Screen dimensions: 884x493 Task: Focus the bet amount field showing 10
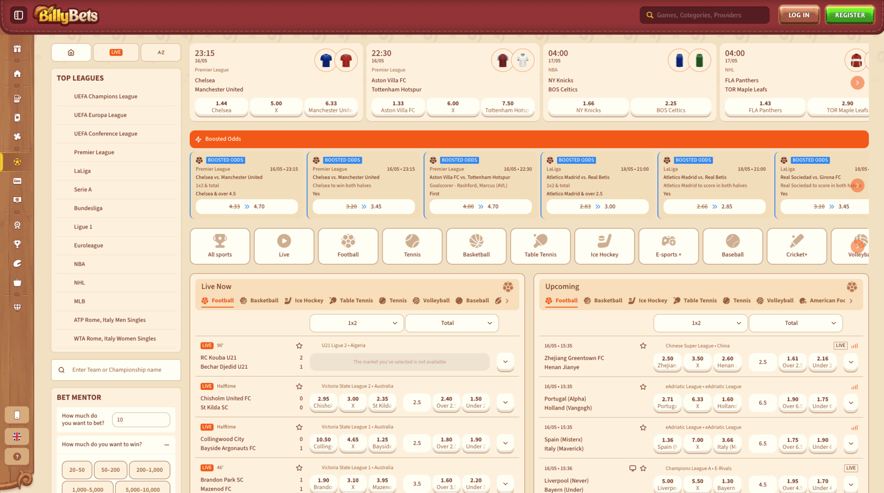[x=141, y=420]
